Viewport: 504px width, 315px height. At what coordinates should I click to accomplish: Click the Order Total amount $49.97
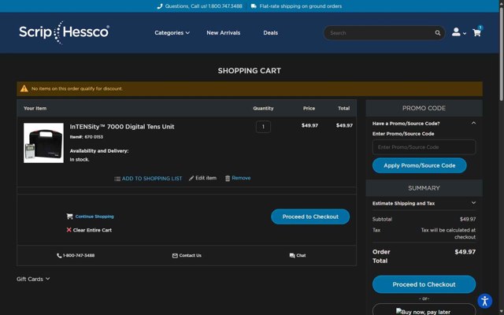pyautogui.click(x=465, y=252)
